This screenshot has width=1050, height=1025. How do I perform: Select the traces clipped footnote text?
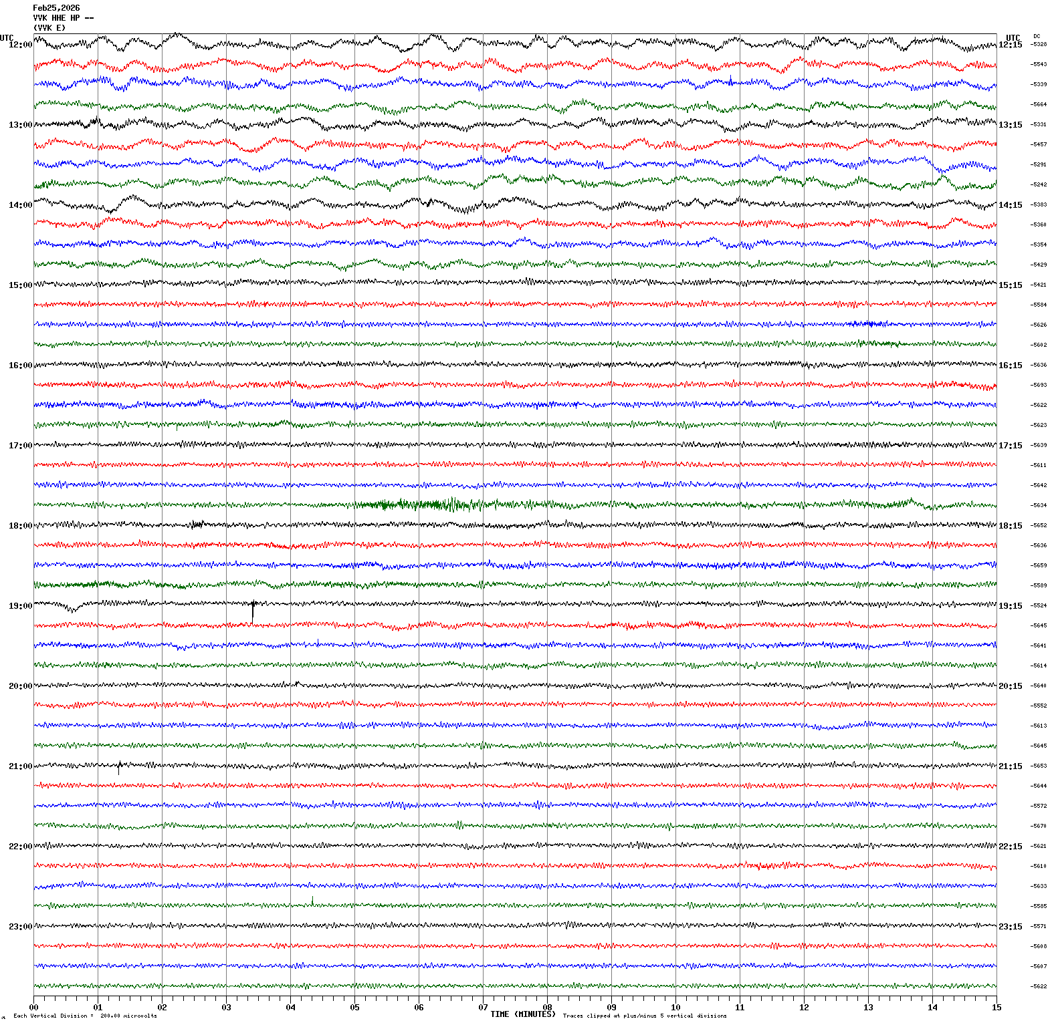click(645, 1016)
